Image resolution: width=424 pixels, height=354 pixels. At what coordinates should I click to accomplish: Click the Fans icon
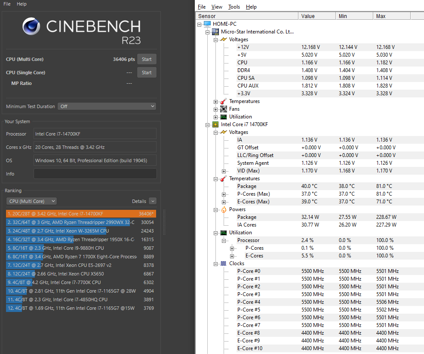pyautogui.click(x=223, y=109)
